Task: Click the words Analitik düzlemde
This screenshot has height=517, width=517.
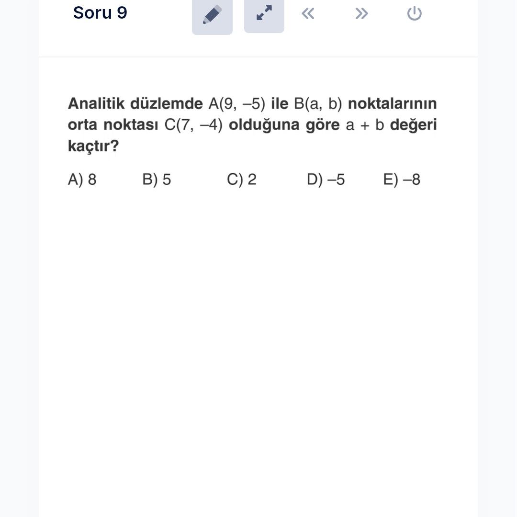Action: (135, 104)
